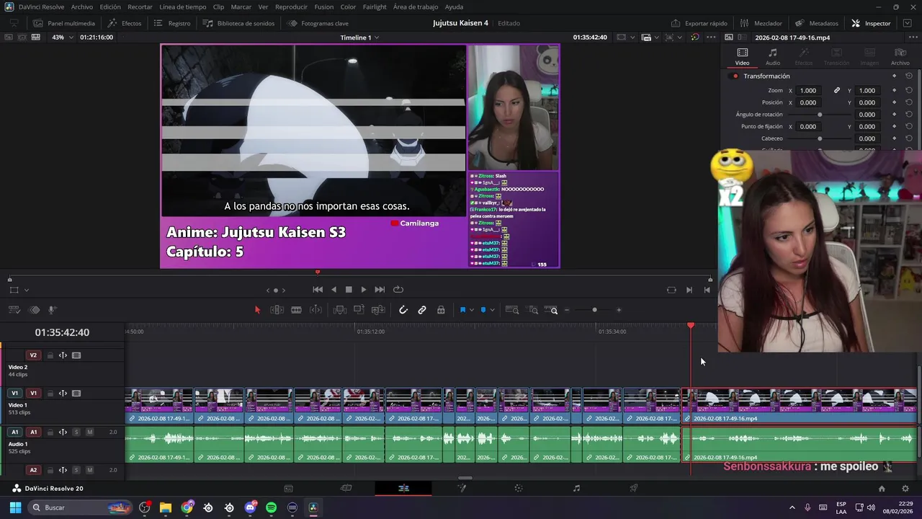Viewport: 922px width, 519px height.
Task: Play timeline in reverse
Action: click(x=334, y=290)
